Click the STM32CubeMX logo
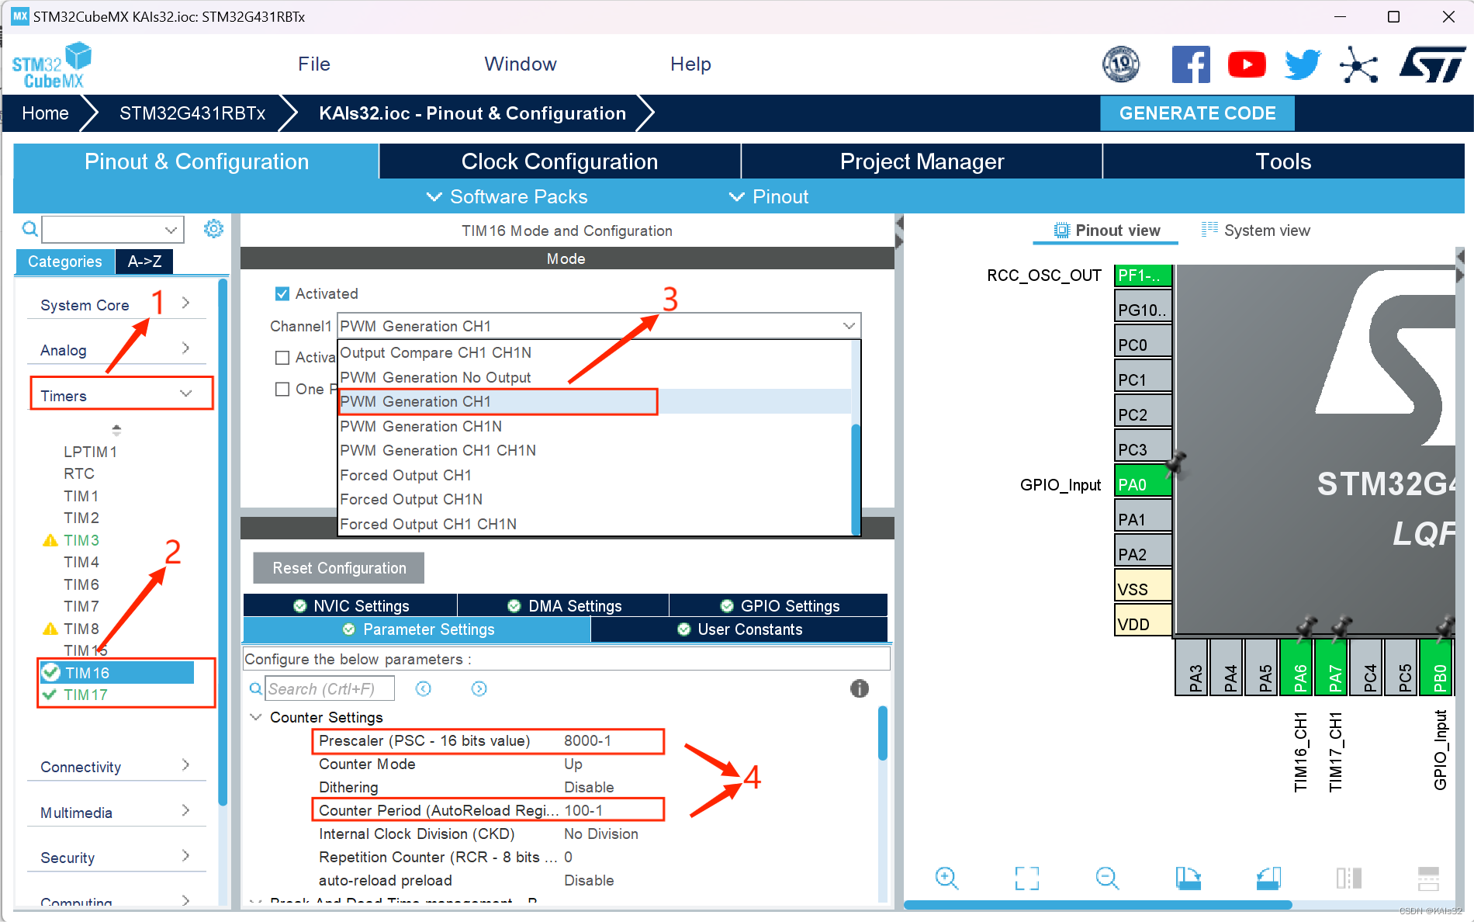Screen dimensions: 1474x922 coord(51,65)
